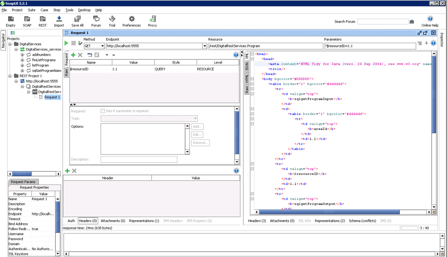The height and width of the screenshot is (257, 447).
Task: Open the Tools menu
Action: [69, 10]
